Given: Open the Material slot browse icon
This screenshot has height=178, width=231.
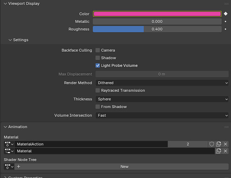Looking at the screenshot, I should (9, 151).
